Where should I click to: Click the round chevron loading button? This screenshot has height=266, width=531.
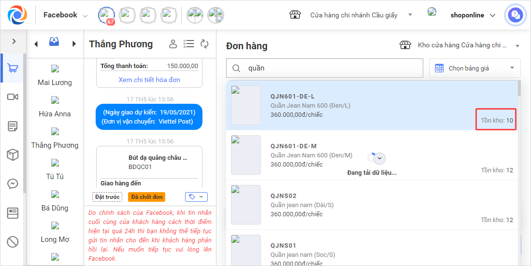click(x=379, y=158)
